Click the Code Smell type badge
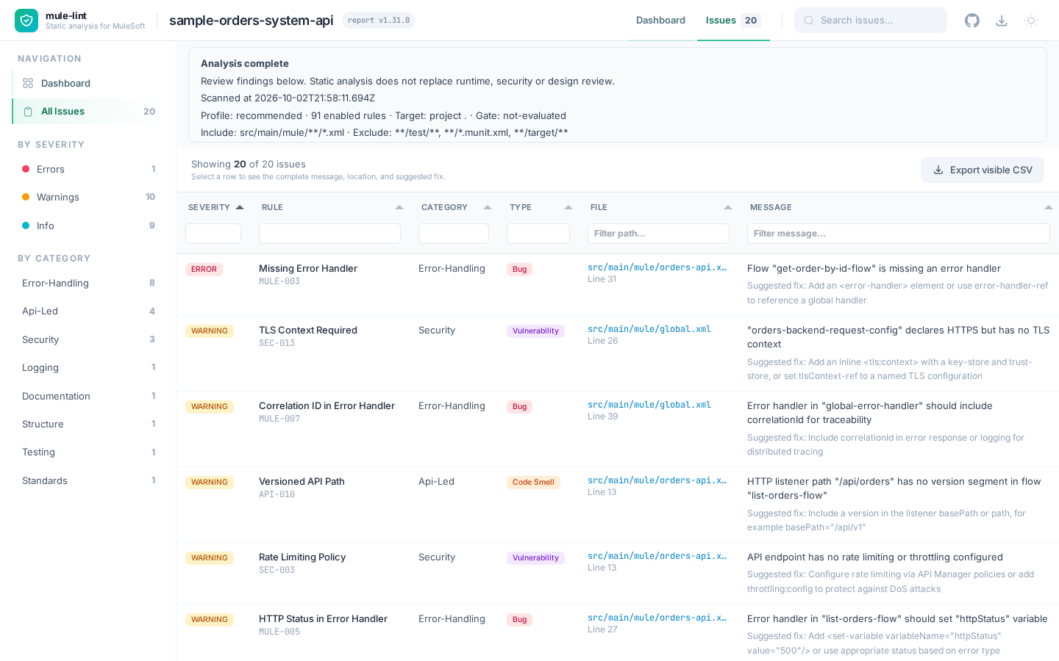 pyautogui.click(x=533, y=483)
